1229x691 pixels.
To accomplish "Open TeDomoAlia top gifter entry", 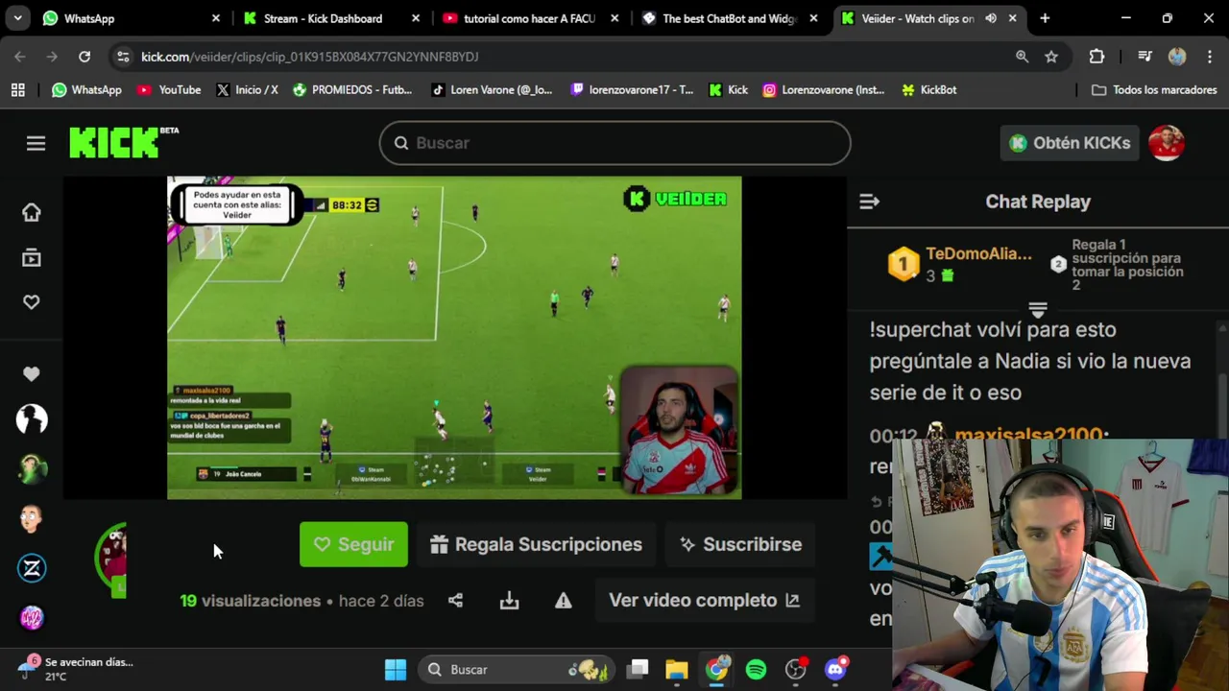I will coord(960,264).
